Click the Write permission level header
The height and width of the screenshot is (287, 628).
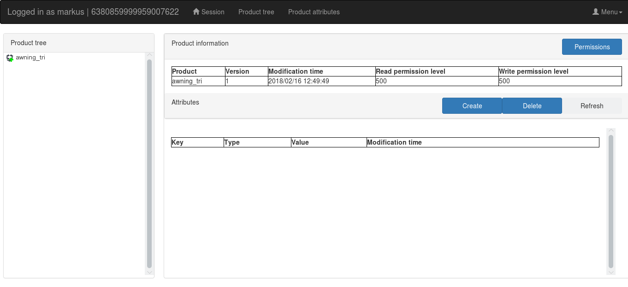[x=560, y=71]
